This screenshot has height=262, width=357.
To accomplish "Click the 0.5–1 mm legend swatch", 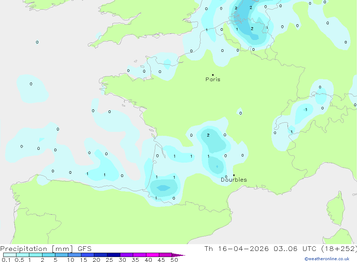I will click(23, 255).
